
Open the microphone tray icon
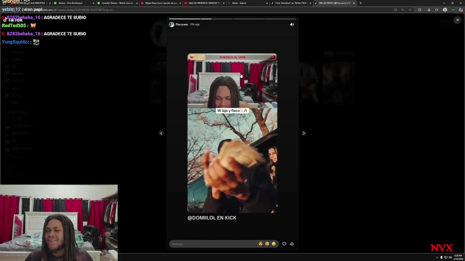pos(441,257)
